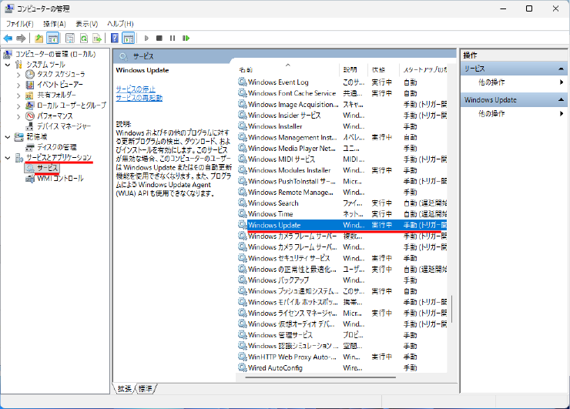Click the Start service play icon

pyautogui.click(x=146, y=39)
